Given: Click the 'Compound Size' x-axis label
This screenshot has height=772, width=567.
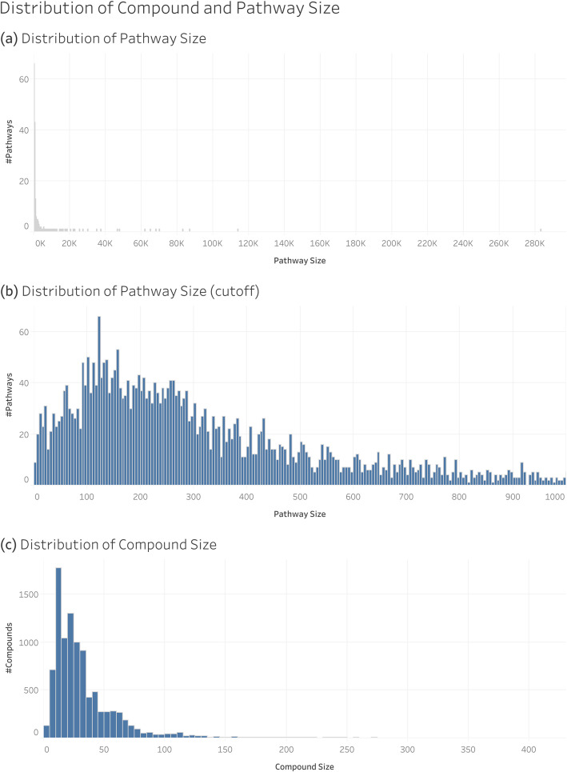Looking at the screenshot, I should coord(304,766).
